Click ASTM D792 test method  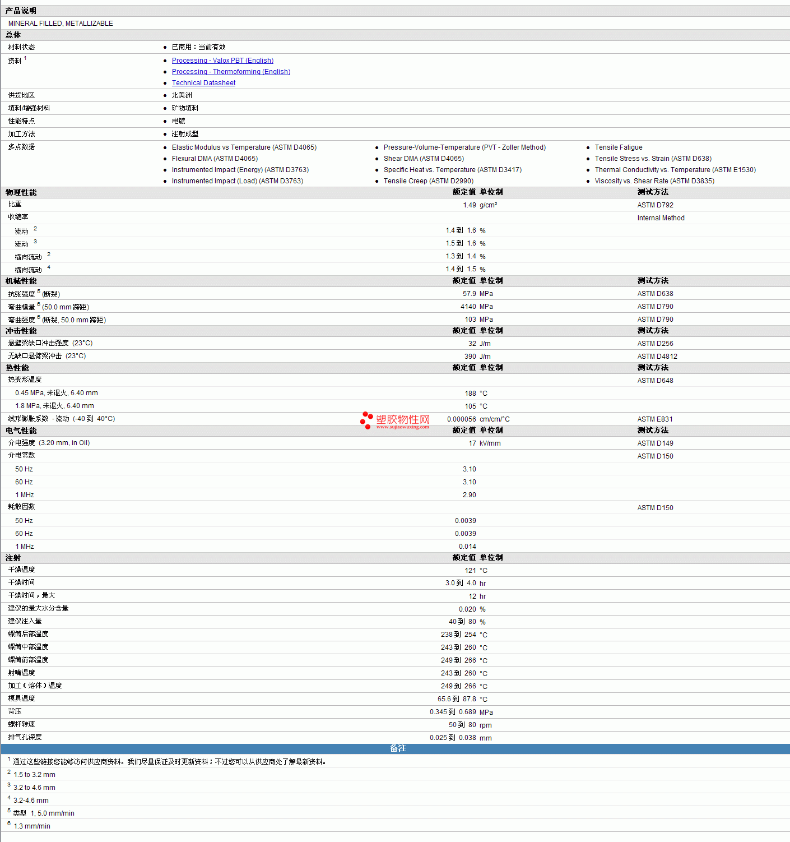[x=656, y=205]
